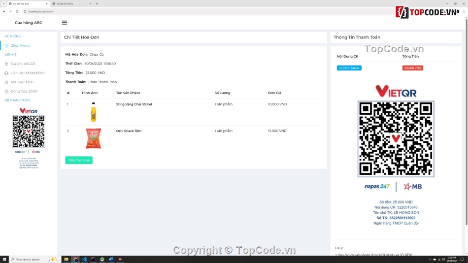Click the Tên Sản Phẩm column header
This screenshot has height=263, width=468.
(x=128, y=93)
